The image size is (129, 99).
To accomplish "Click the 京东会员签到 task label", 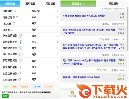I will [10, 35].
